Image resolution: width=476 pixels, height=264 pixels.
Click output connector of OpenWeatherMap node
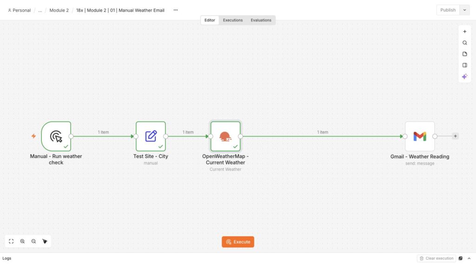240,136
